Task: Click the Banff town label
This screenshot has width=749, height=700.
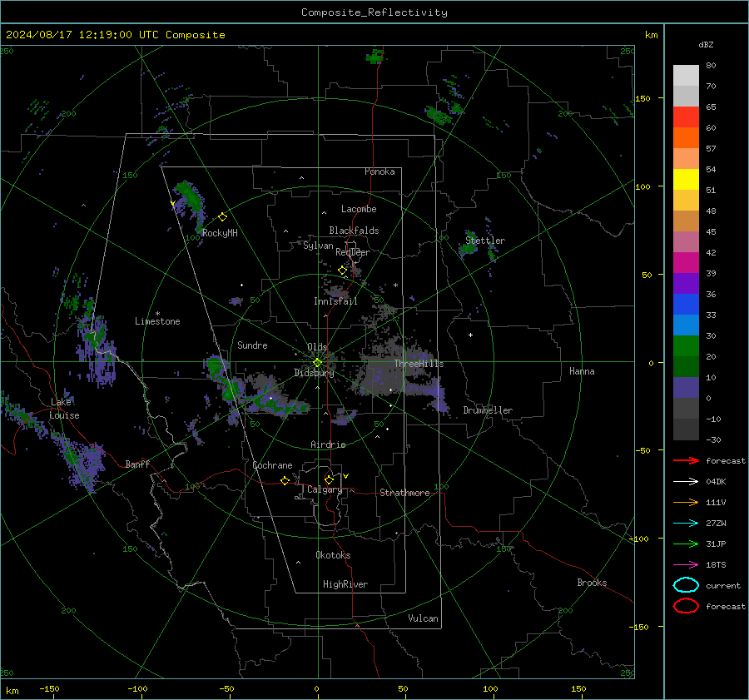Action: [x=137, y=464]
